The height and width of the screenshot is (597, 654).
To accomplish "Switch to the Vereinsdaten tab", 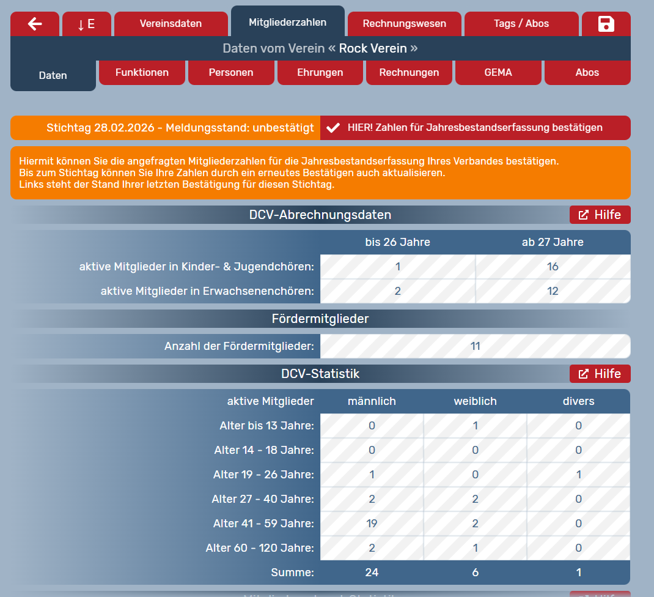I will pos(171,24).
